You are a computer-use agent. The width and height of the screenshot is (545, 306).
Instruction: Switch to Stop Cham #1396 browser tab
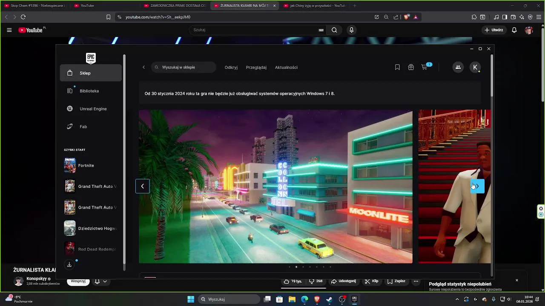(34, 6)
